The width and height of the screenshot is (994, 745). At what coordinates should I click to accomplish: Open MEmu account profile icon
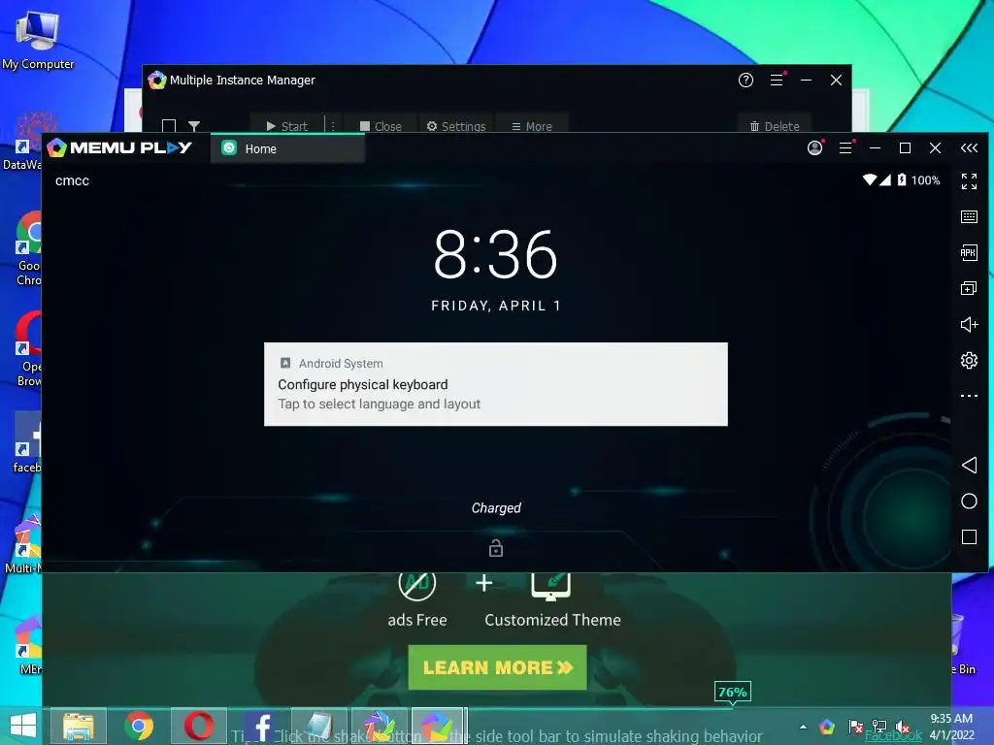click(x=815, y=147)
